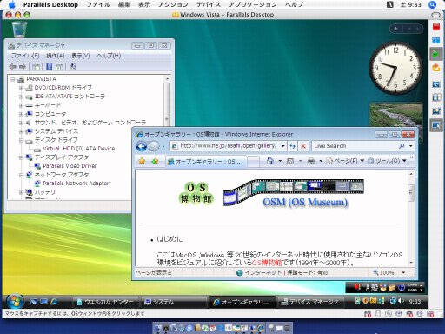The width and height of the screenshot is (445, 334).
Task: Click sidebar add gadget plus button
Action: (396, 29)
